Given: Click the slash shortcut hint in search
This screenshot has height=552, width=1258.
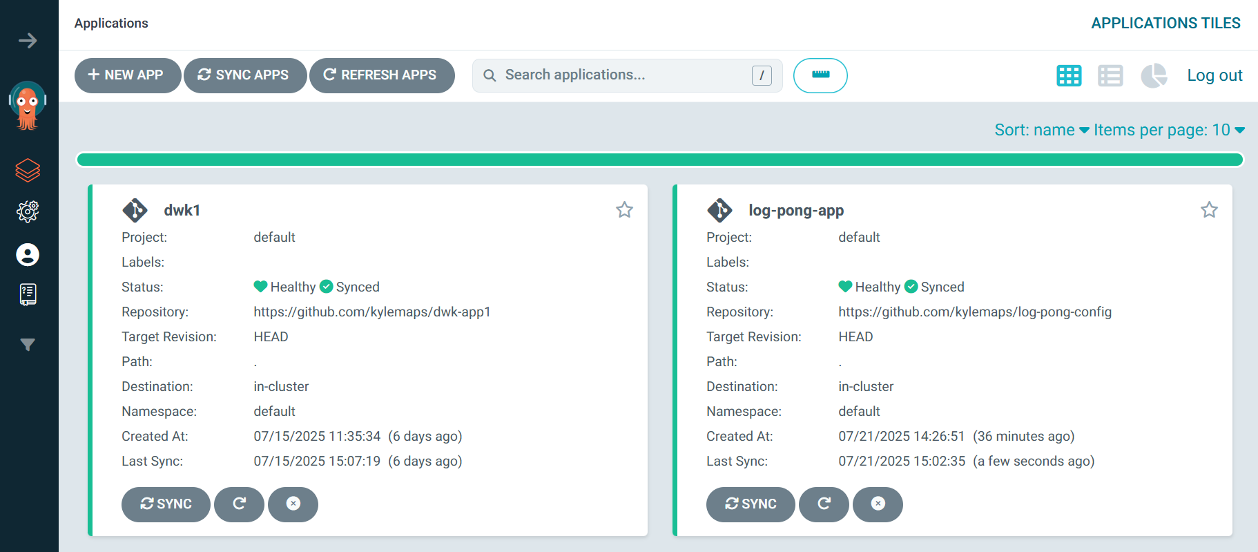Looking at the screenshot, I should click(x=762, y=75).
